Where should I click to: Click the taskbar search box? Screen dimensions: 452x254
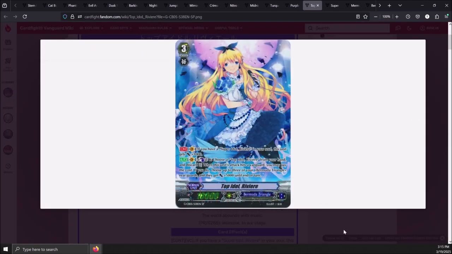tap(50, 249)
